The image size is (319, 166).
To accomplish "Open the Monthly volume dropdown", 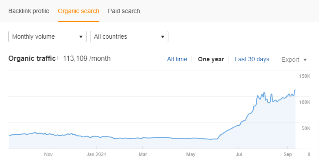I will coord(47,37).
